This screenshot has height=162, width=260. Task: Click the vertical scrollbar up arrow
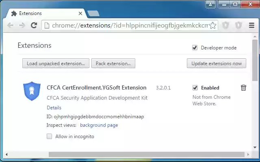255,36
